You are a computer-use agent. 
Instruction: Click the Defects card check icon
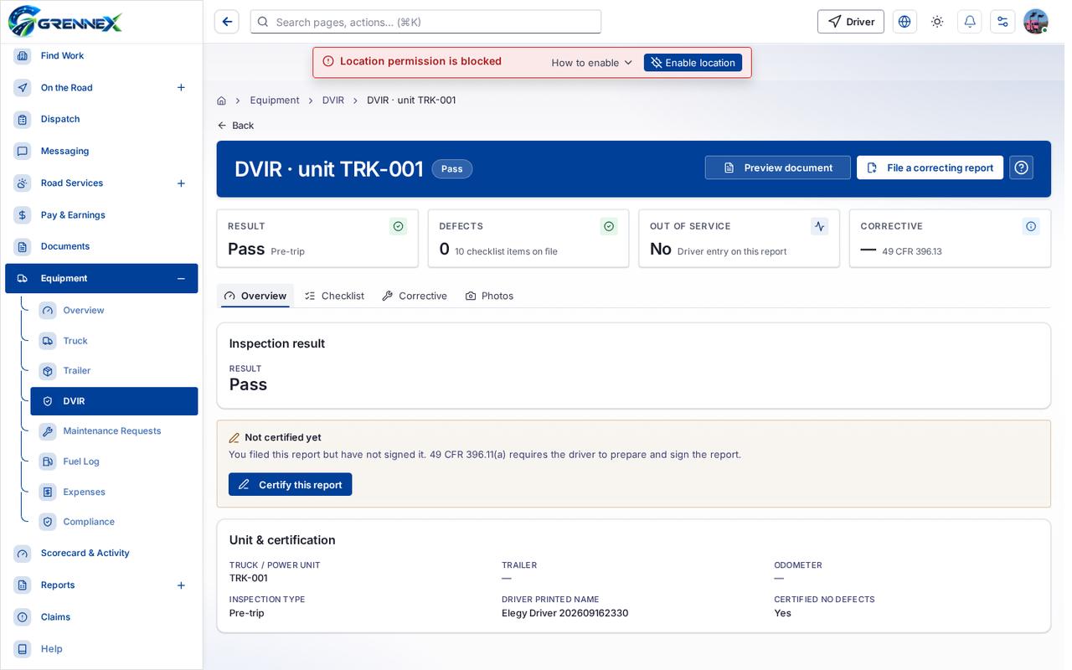click(x=609, y=226)
